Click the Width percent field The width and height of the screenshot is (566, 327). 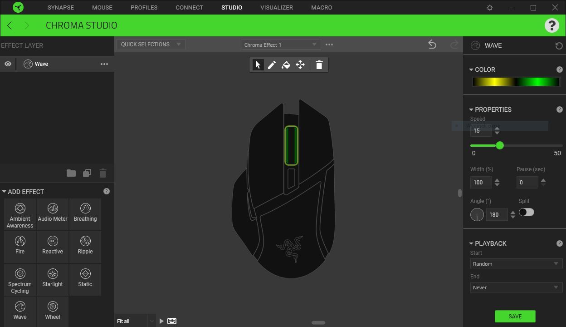[x=481, y=183]
